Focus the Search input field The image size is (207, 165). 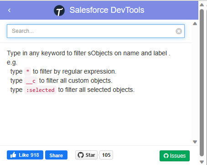[96, 31]
